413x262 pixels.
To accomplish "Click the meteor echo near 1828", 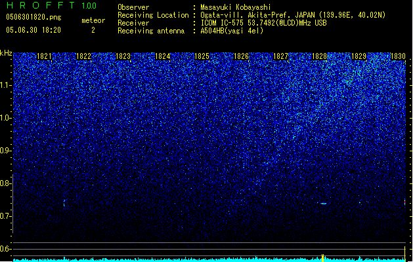I will tap(324, 204).
